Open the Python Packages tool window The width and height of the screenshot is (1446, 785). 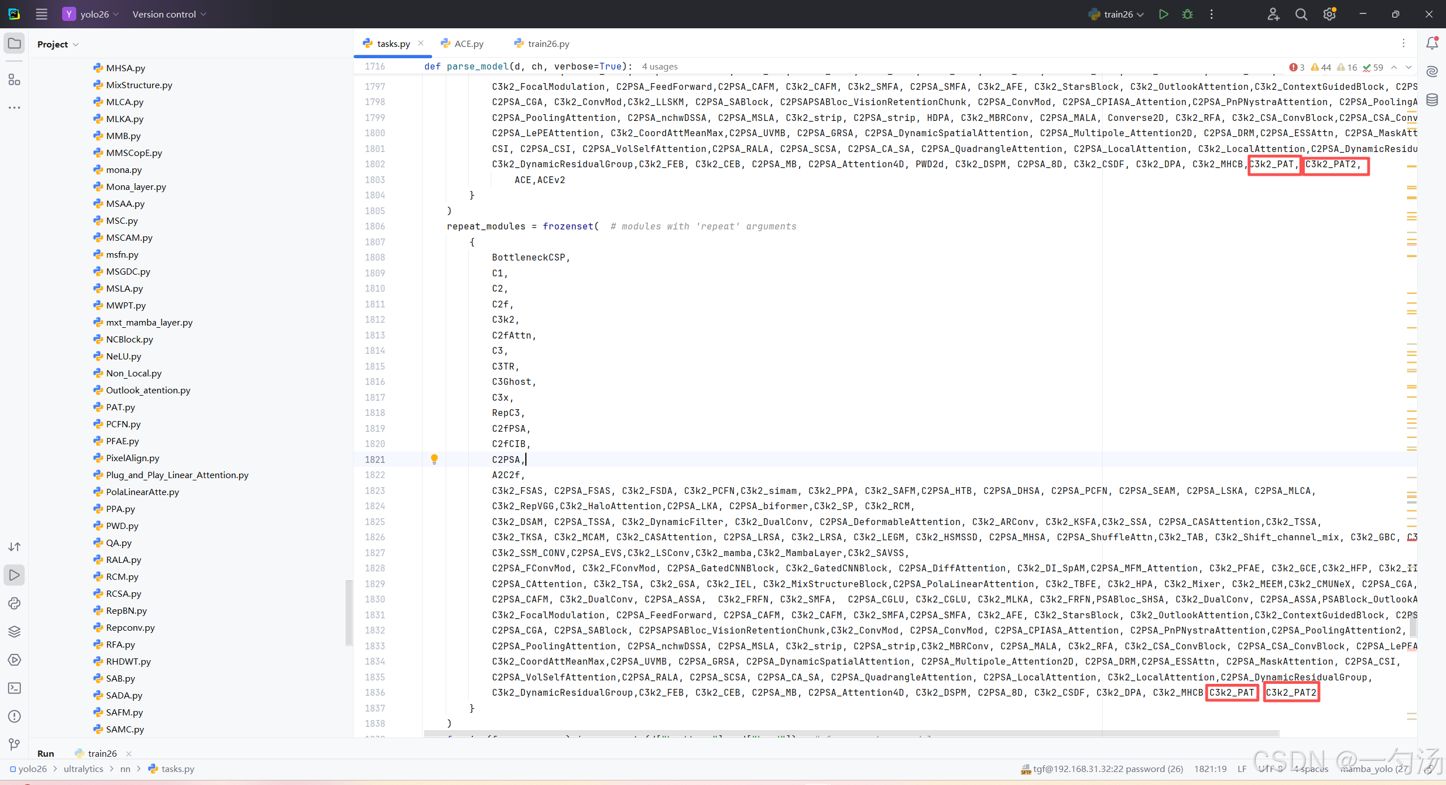15,631
